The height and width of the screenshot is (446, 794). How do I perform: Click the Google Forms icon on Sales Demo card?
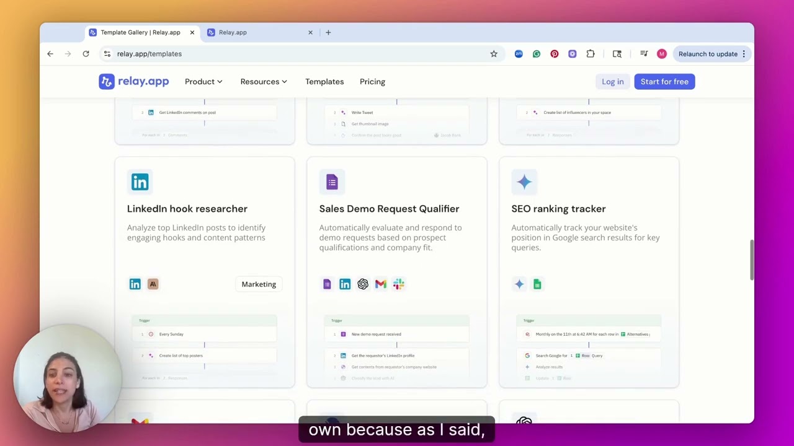332,182
